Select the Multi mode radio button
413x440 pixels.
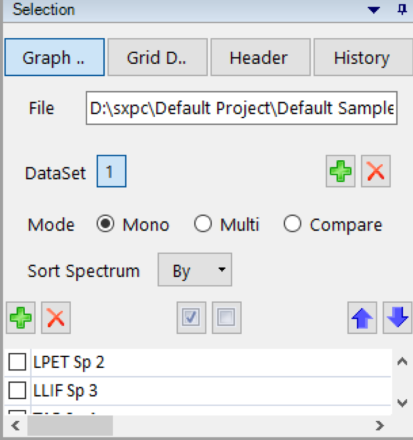pyautogui.click(x=203, y=225)
